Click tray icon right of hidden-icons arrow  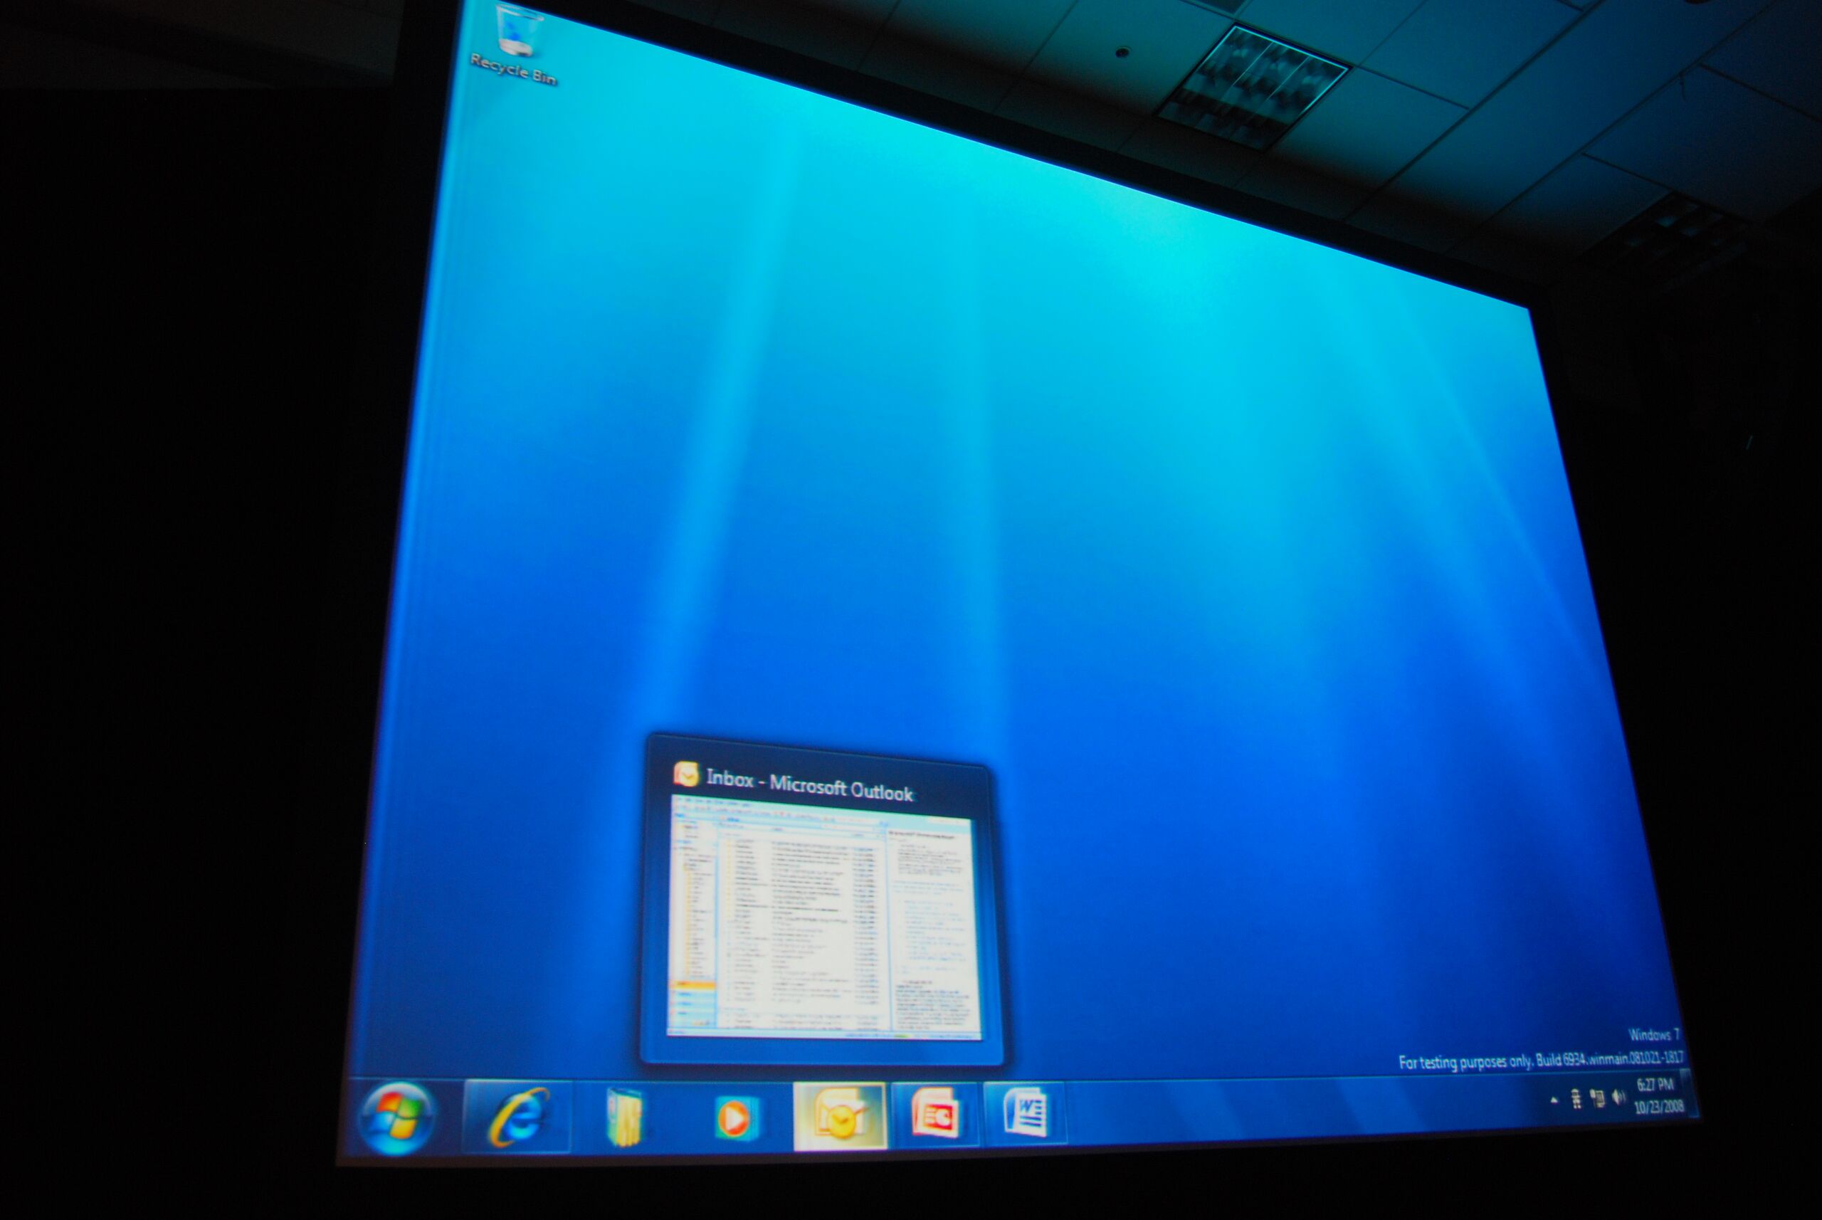click(x=1576, y=1100)
